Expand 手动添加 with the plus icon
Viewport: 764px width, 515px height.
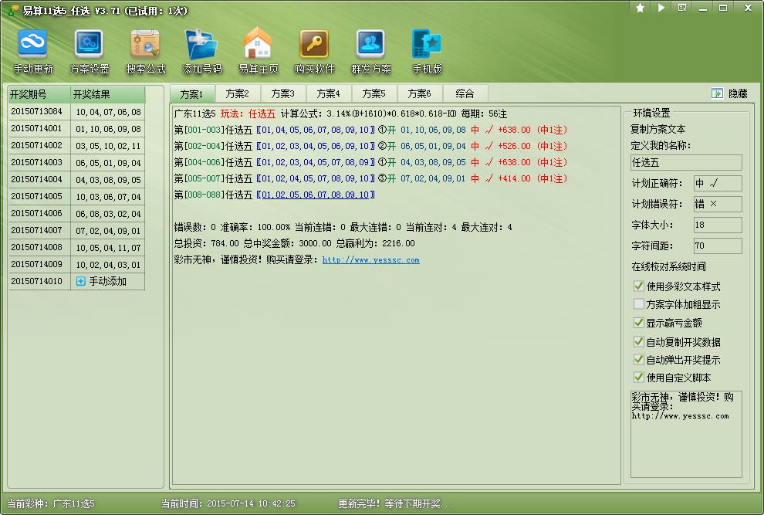click(80, 282)
